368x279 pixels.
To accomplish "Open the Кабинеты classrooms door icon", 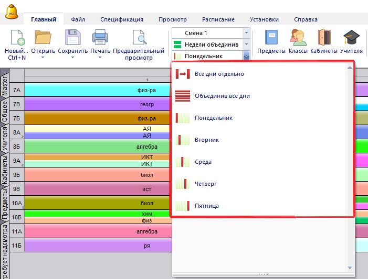I will pyautogui.click(x=323, y=39).
